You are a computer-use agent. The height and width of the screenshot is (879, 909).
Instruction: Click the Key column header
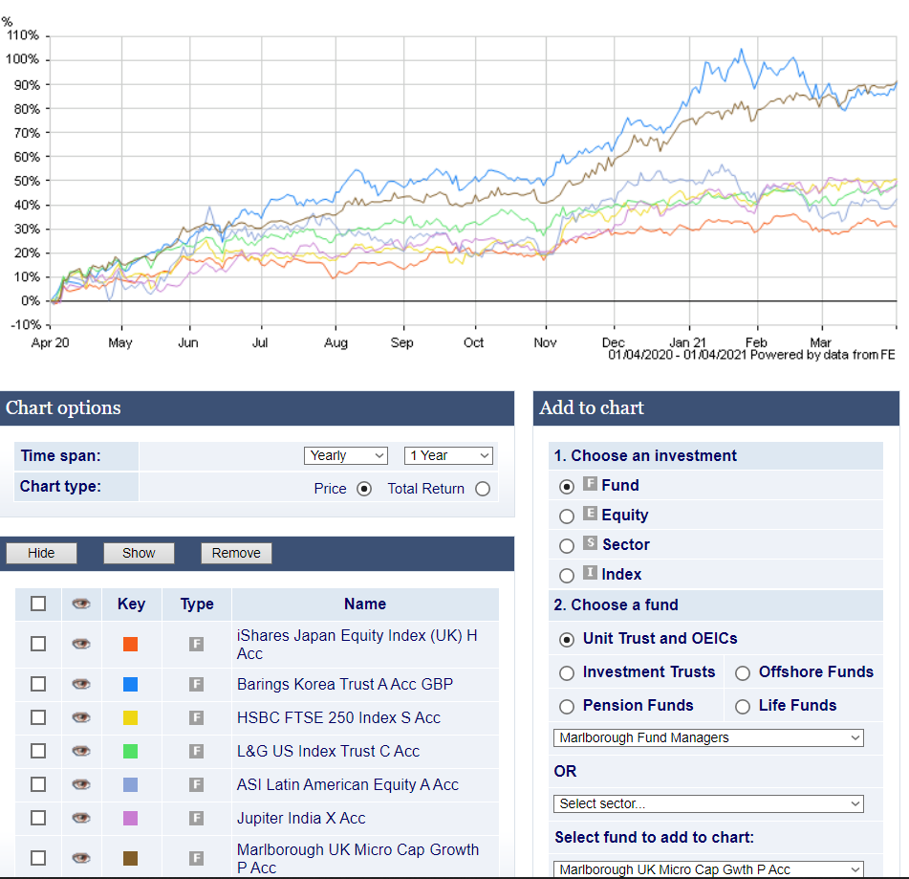point(132,604)
